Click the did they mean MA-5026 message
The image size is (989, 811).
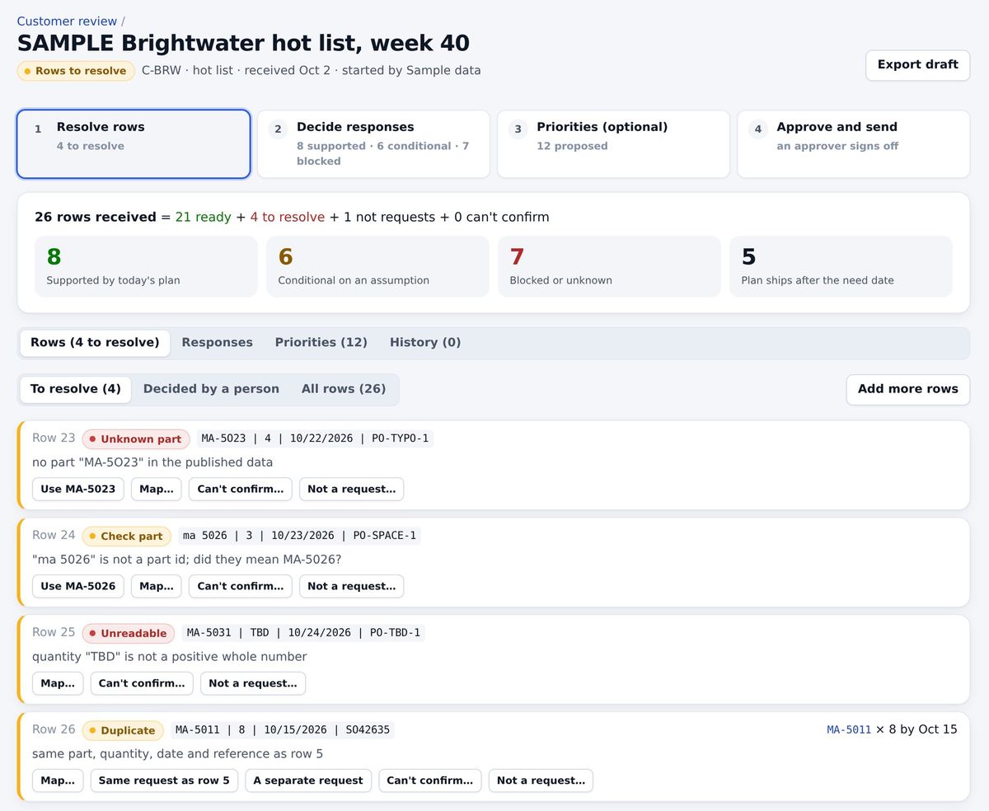point(186,560)
